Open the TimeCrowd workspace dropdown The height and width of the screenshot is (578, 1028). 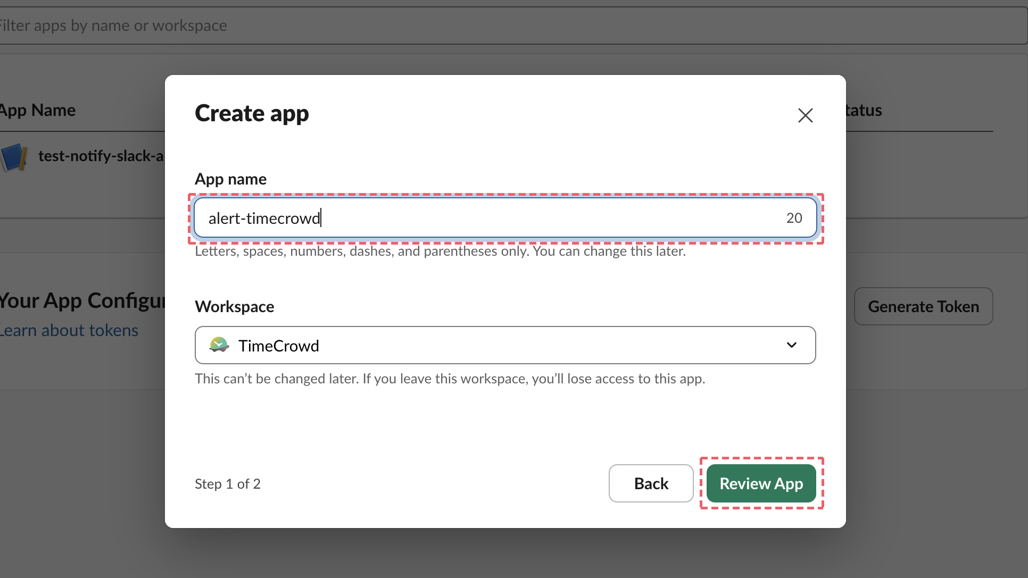point(505,345)
